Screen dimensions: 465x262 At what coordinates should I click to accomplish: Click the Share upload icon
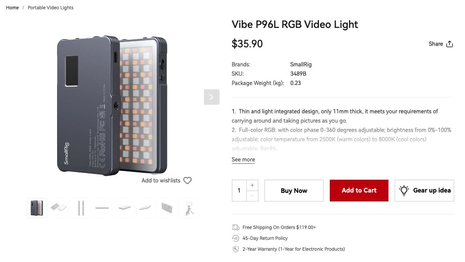point(449,44)
